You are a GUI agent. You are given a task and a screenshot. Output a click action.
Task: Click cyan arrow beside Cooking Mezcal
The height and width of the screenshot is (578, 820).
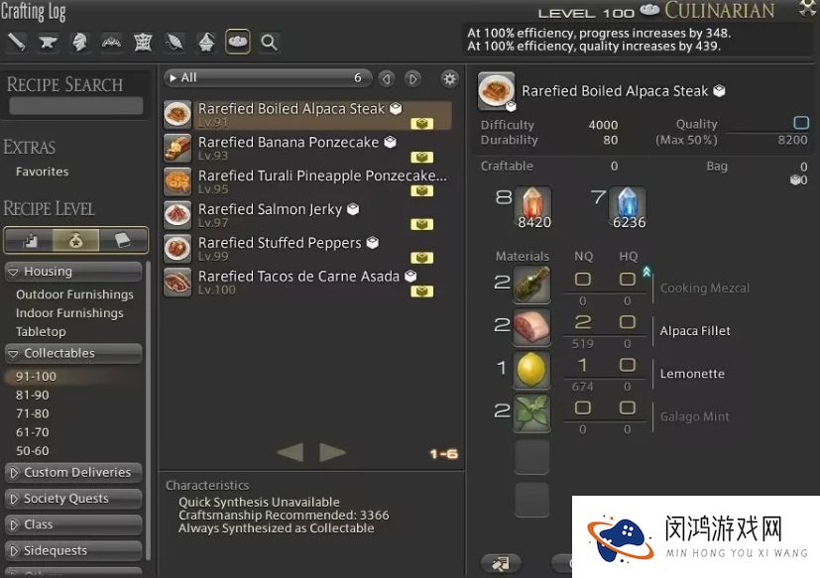[646, 272]
